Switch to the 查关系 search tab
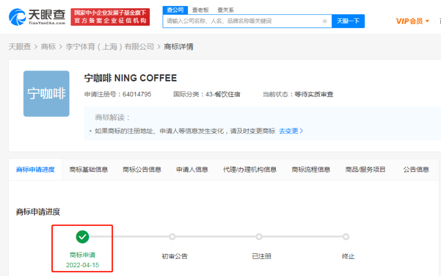This screenshot has width=441, height=276. 225,10
